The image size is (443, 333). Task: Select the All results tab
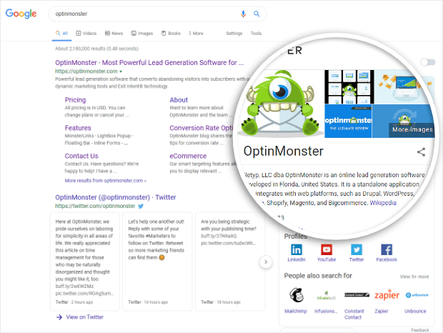point(62,34)
